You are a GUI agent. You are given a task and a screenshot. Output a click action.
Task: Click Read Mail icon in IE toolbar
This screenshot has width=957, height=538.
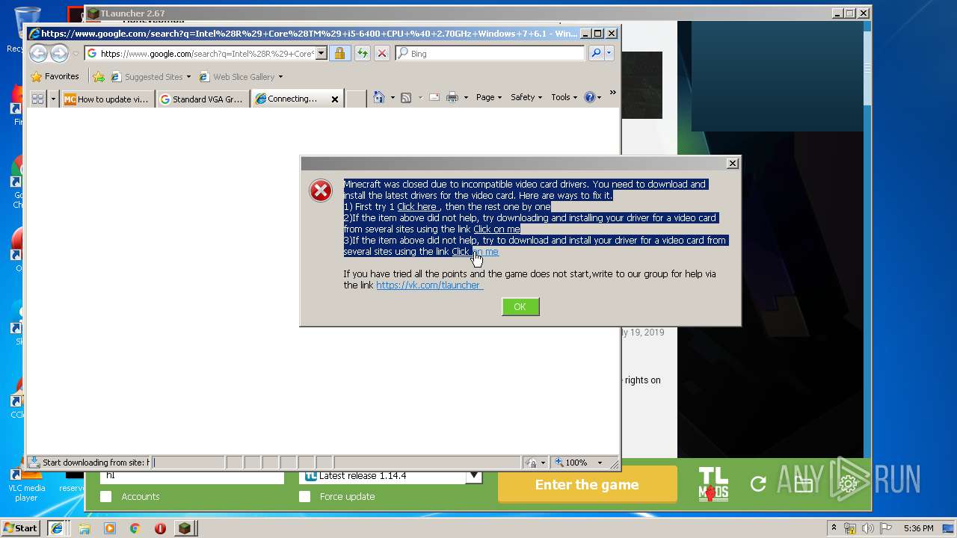pos(434,97)
